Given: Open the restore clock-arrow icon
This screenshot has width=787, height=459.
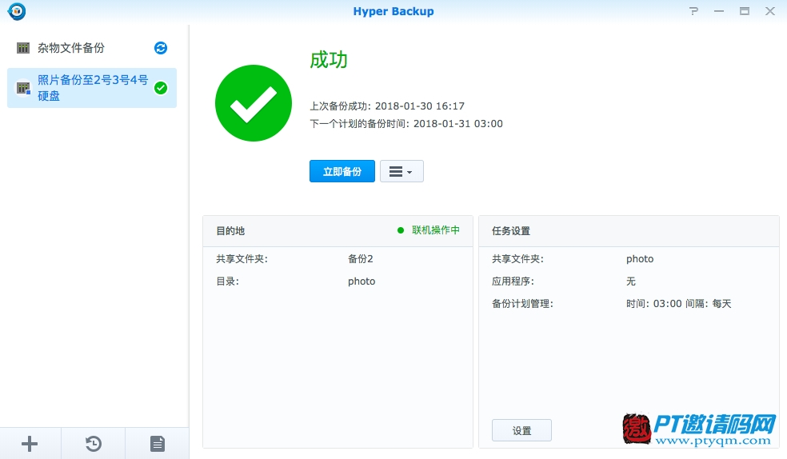Looking at the screenshot, I should coord(94,444).
